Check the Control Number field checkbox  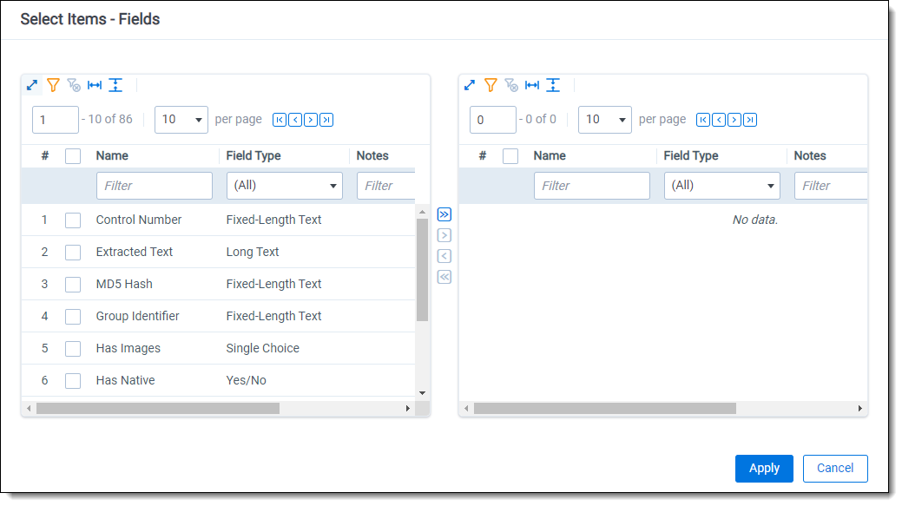73,220
